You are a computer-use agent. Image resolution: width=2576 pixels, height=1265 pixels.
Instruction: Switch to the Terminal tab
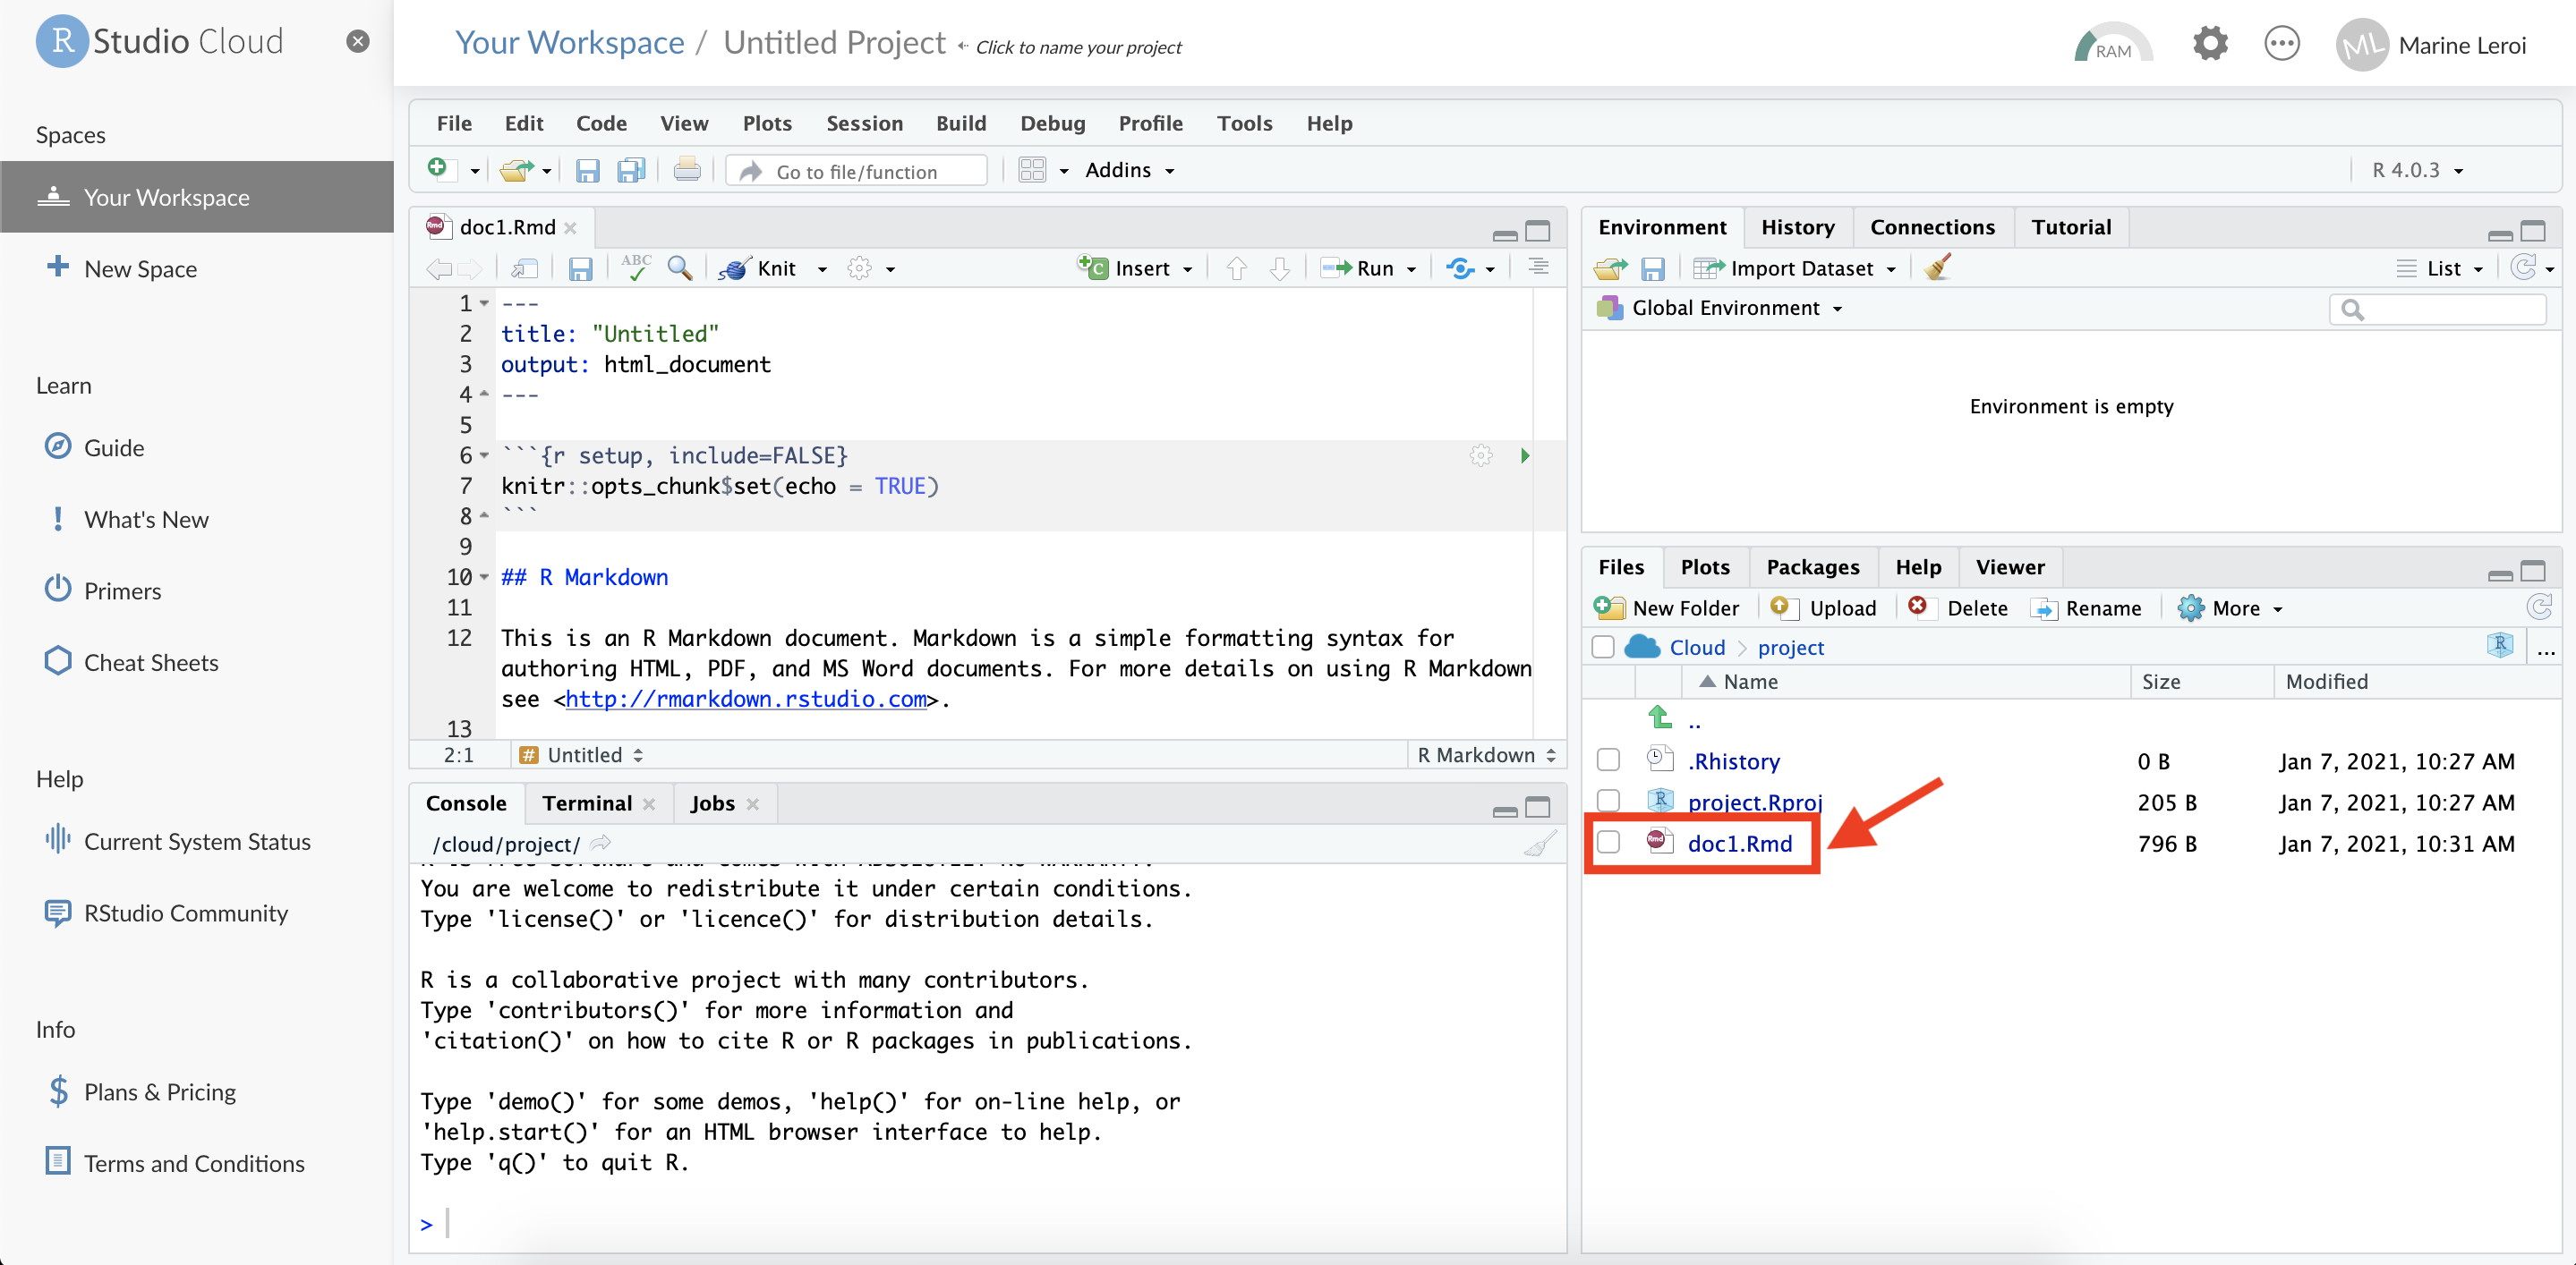(x=587, y=802)
